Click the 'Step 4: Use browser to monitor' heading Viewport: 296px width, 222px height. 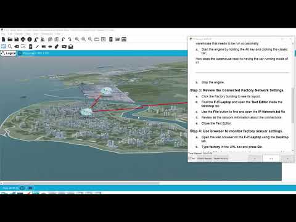pos(236,131)
